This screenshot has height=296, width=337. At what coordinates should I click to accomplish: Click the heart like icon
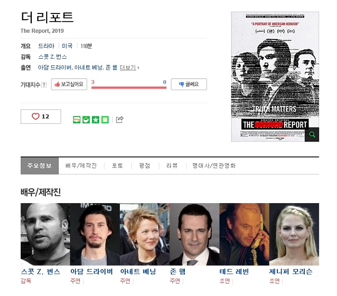(36, 116)
